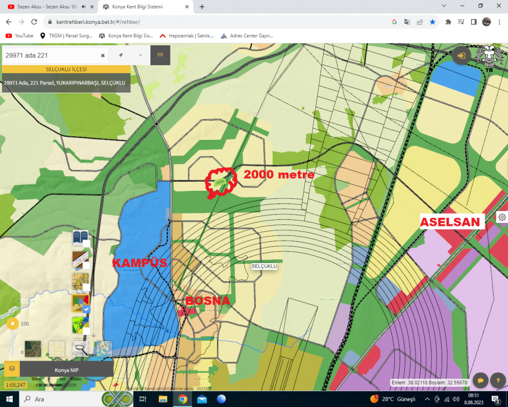This screenshot has width=508, height=407.
Task: Click the SELÇUKLU İLÇESİ yellow header
Action: coord(66,69)
